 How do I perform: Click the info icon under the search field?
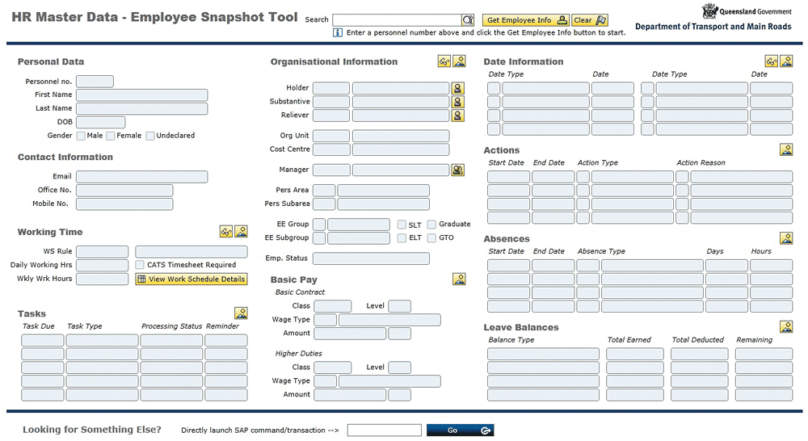click(x=338, y=32)
